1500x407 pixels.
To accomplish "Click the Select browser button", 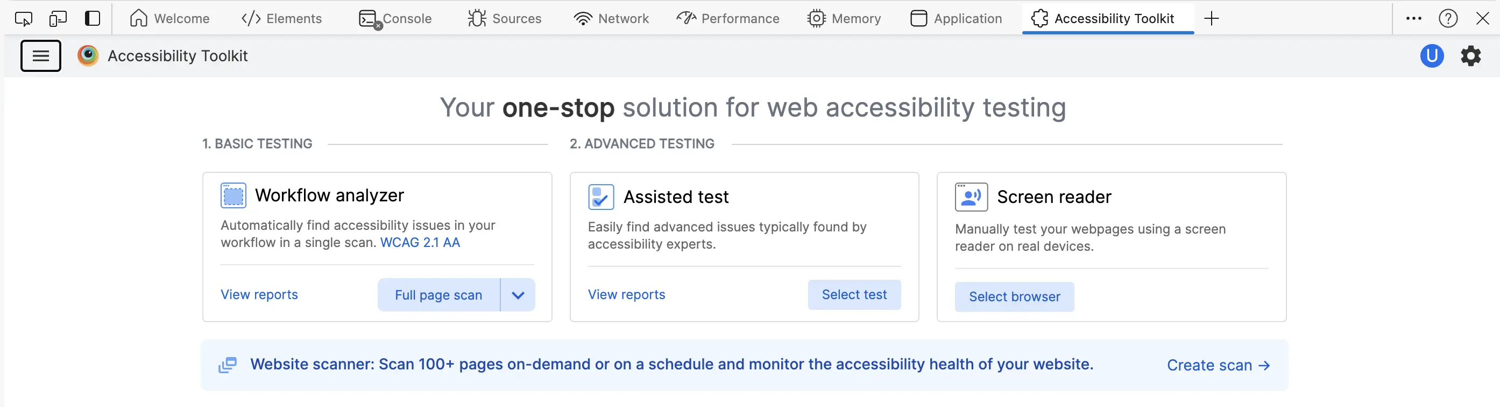I will 1014,296.
